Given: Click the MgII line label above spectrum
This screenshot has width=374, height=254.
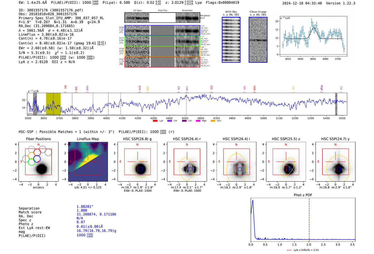Looking at the screenshot, I should pyautogui.click(x=322, y=88).
